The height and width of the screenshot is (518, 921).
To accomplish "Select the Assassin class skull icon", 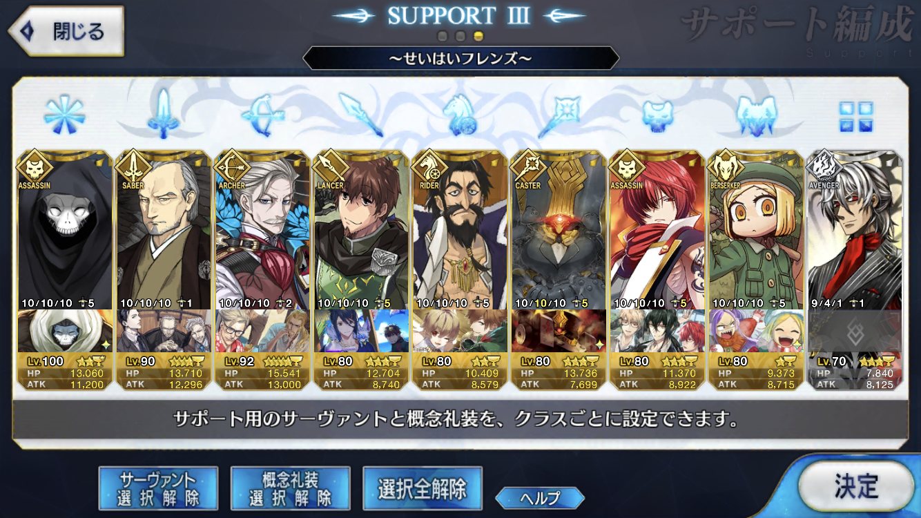I will coord(657,115).
